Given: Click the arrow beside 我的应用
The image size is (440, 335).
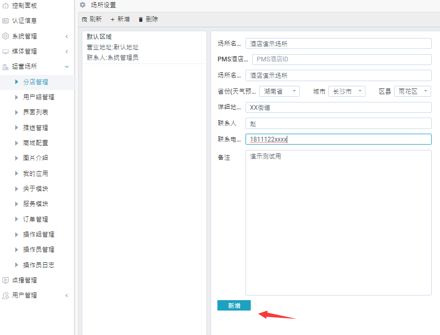Looking at the screenshot, I should (16, 173).
